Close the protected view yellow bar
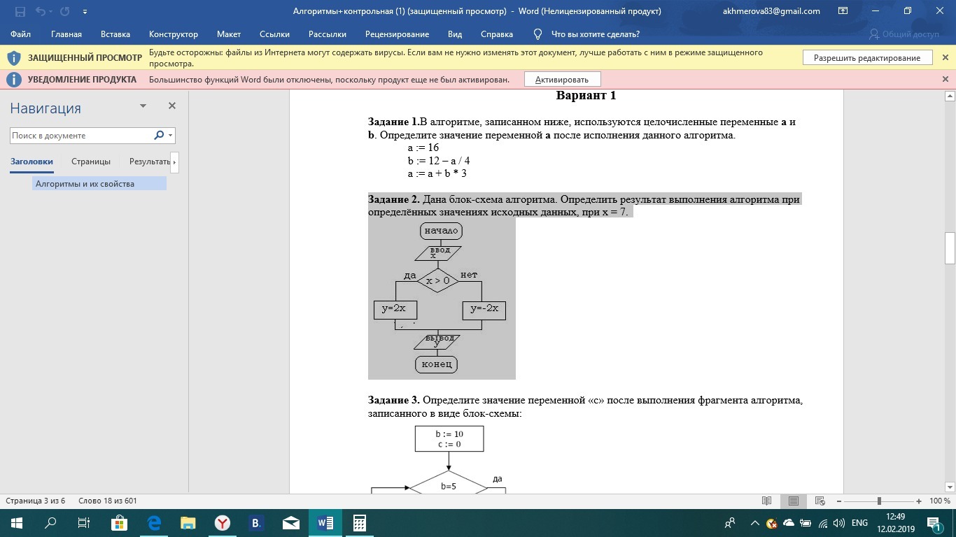 946,58
